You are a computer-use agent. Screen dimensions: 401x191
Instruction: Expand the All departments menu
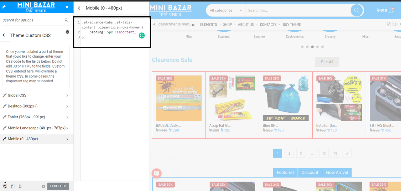point(172,24)
